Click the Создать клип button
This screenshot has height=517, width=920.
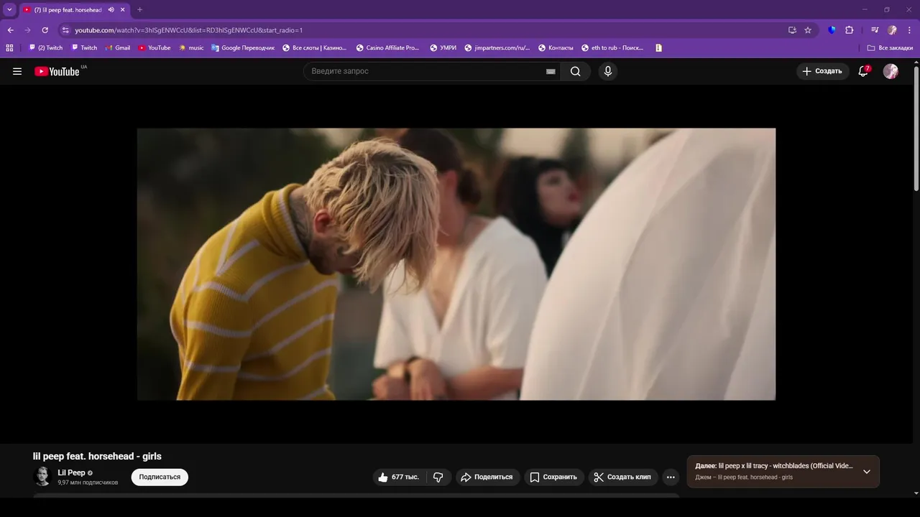[623, 477]
